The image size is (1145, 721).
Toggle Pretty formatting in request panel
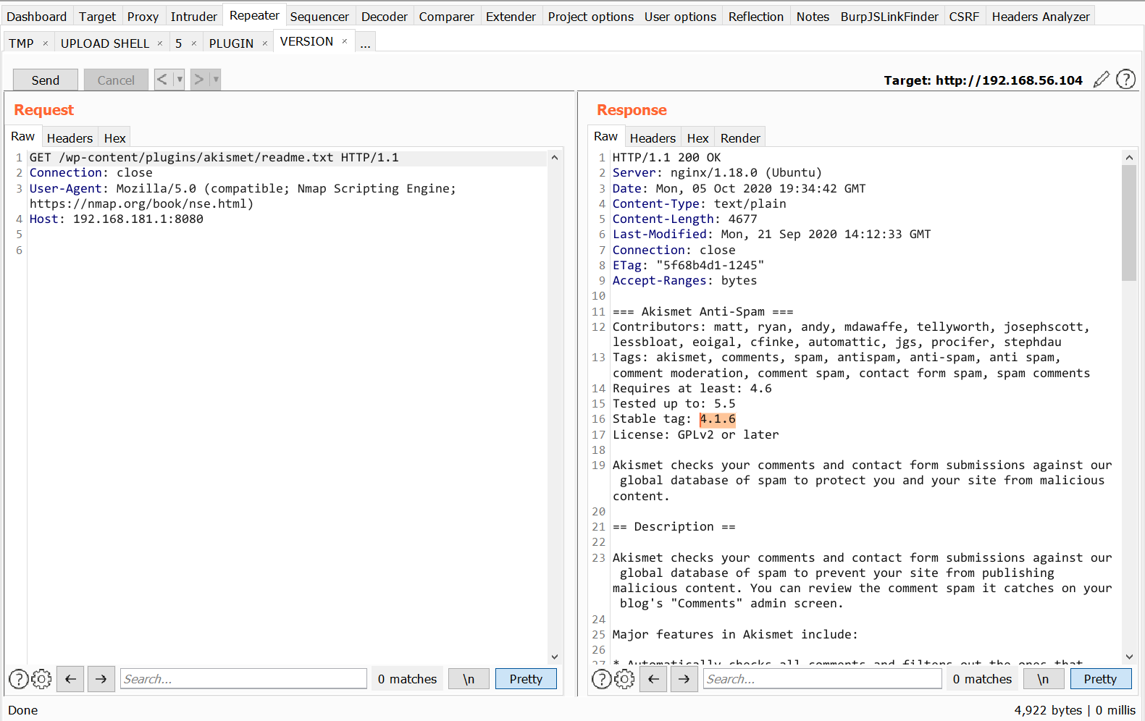tap(525, 679)
